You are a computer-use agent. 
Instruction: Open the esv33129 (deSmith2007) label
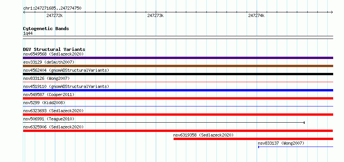click(x=49, y=62)
